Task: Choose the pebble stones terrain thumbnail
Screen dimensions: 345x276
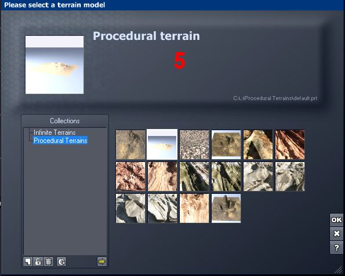Action: (194, 145)
